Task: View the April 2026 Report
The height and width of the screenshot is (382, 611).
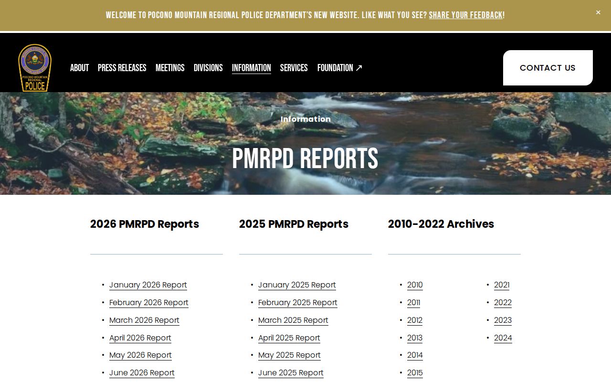Action: [140, 338]
